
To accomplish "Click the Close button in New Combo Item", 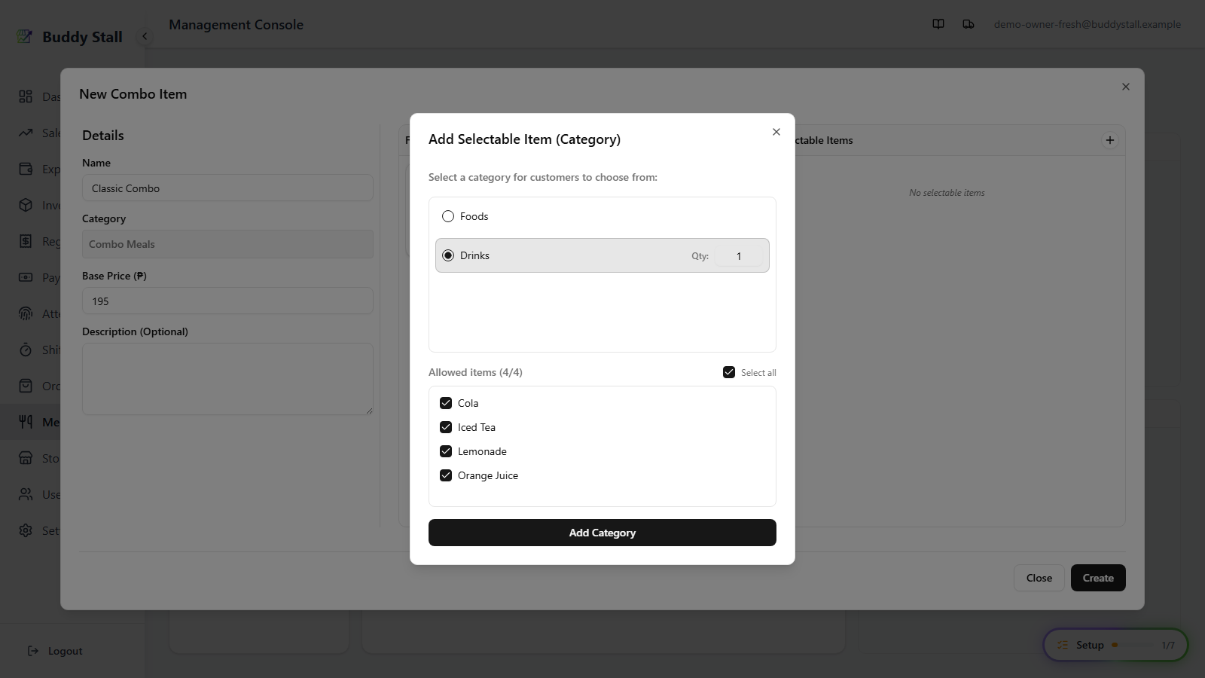I will tap(1039, 578).
